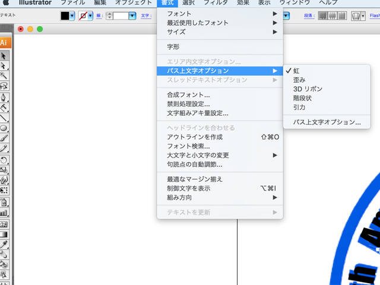Choose the 階段状 path effect
Screen dimensions: 380x285
327,99
